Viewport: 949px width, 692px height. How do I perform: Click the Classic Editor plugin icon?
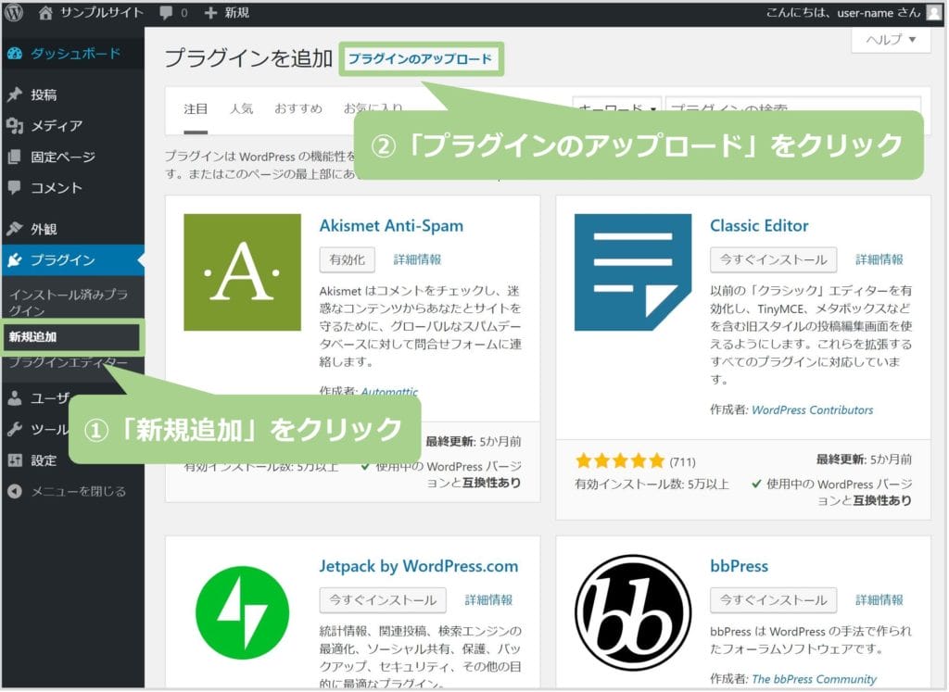[633, 272]
